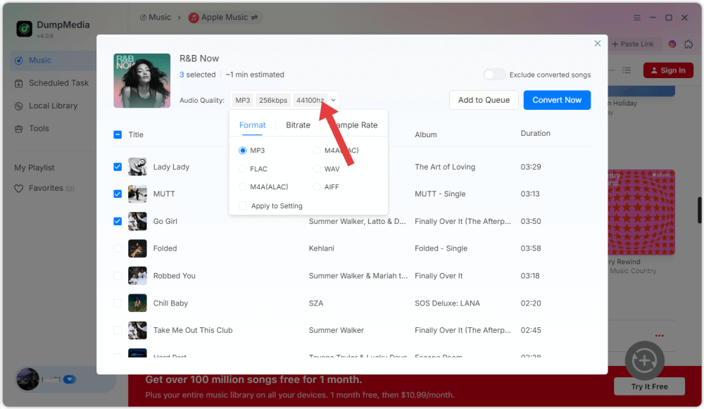Viewport: 704px width, 409px height.
Task: Click the AI assistant icon
Action: coord(672,44)
